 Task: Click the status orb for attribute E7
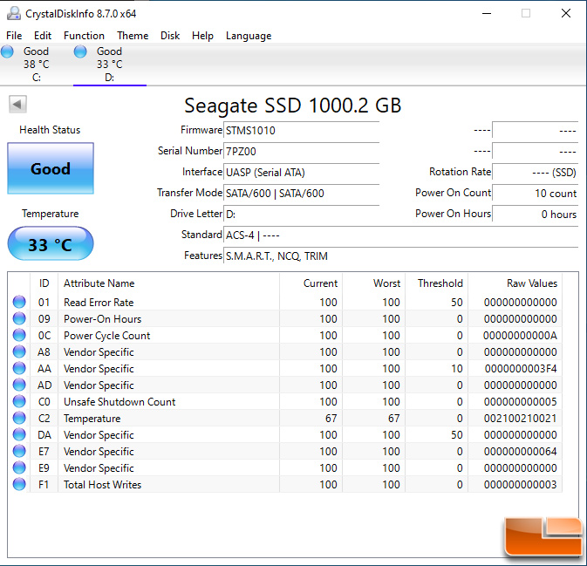pos(19,451)
